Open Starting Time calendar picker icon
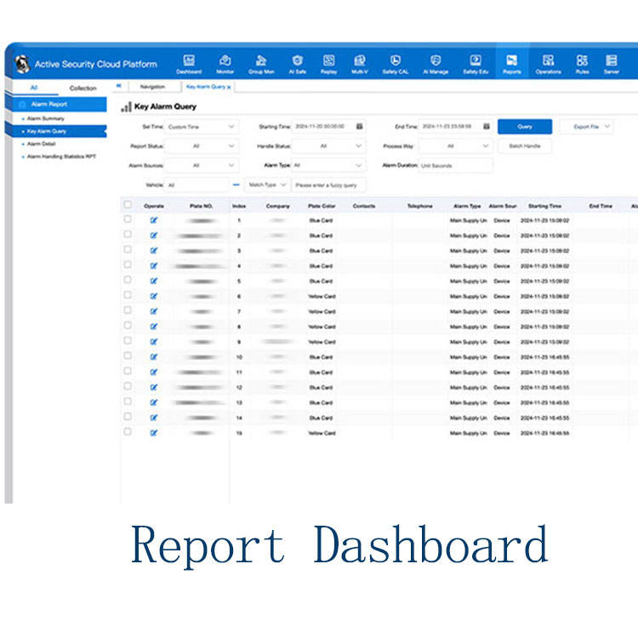 coord(359,126)
